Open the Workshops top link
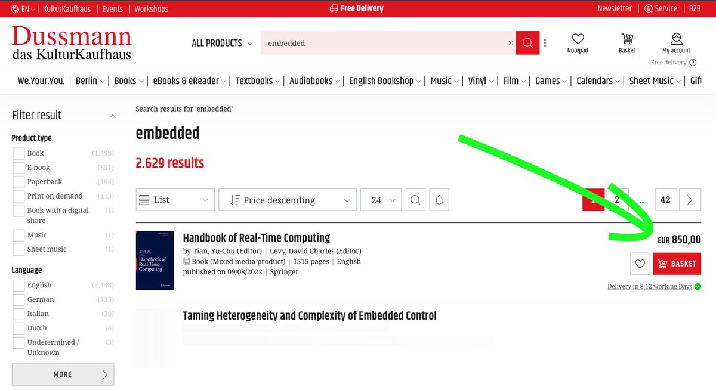Viewport: 716px width, 390px height. click(x=152, y=9)
